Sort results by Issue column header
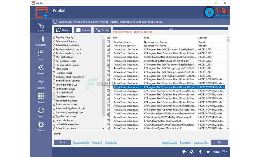The width and height of the screenshot is (271, 157). pyautogui.click(x=170, y=38)
